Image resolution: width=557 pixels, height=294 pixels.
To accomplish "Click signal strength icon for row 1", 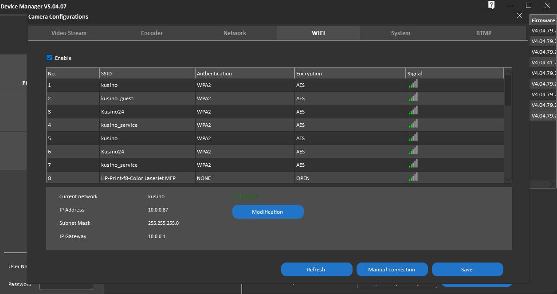I will coord(413,84).
